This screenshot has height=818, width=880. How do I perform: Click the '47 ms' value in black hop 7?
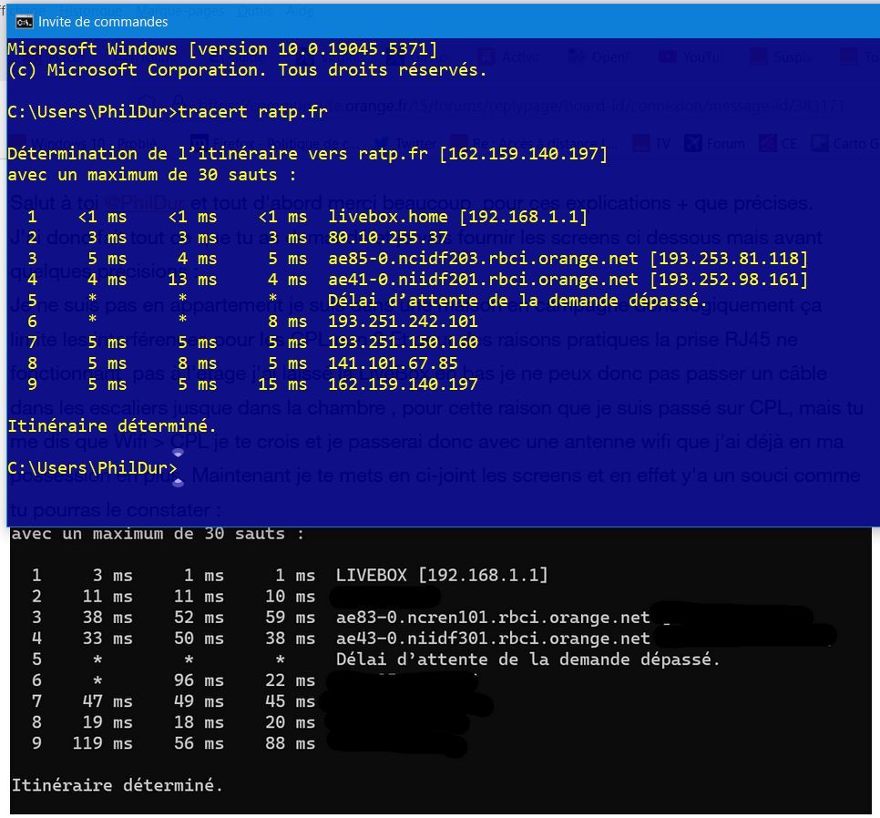(107, 701)
